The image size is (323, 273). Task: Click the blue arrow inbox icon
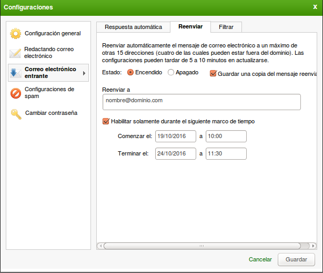15,73
